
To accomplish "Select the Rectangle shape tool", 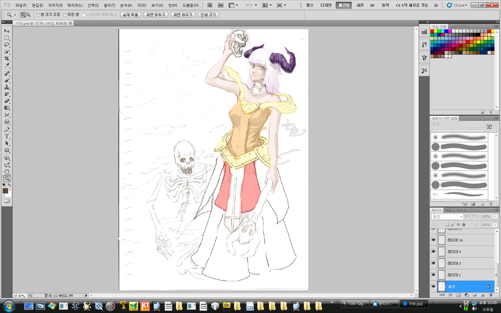I will [7, 150].
